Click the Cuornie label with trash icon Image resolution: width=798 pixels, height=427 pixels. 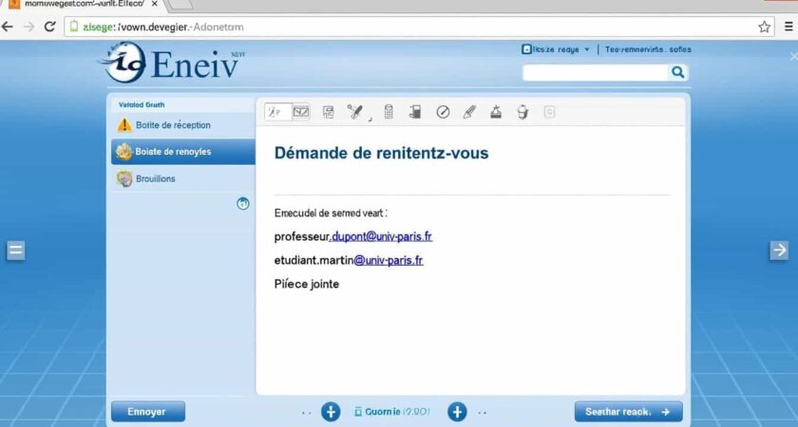click(x=392, y=412)
